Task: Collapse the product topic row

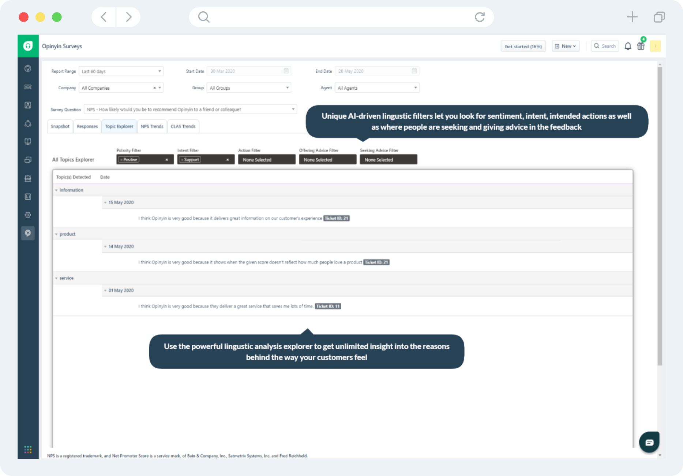Action: tap(56, 234)
